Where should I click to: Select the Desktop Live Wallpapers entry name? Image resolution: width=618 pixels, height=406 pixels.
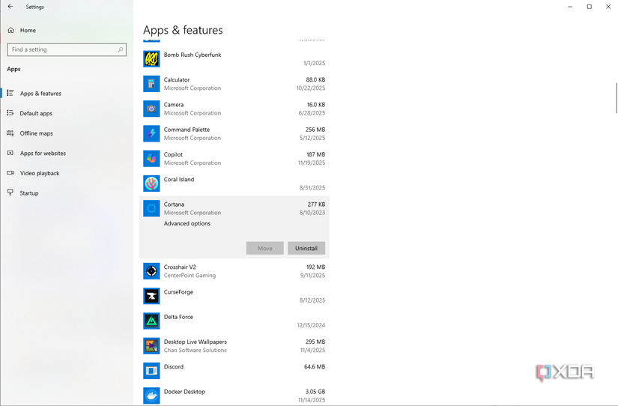click(x=196, y=342)
